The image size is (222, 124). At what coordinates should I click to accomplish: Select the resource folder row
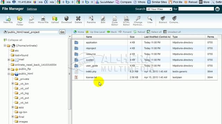click(145, 54)
